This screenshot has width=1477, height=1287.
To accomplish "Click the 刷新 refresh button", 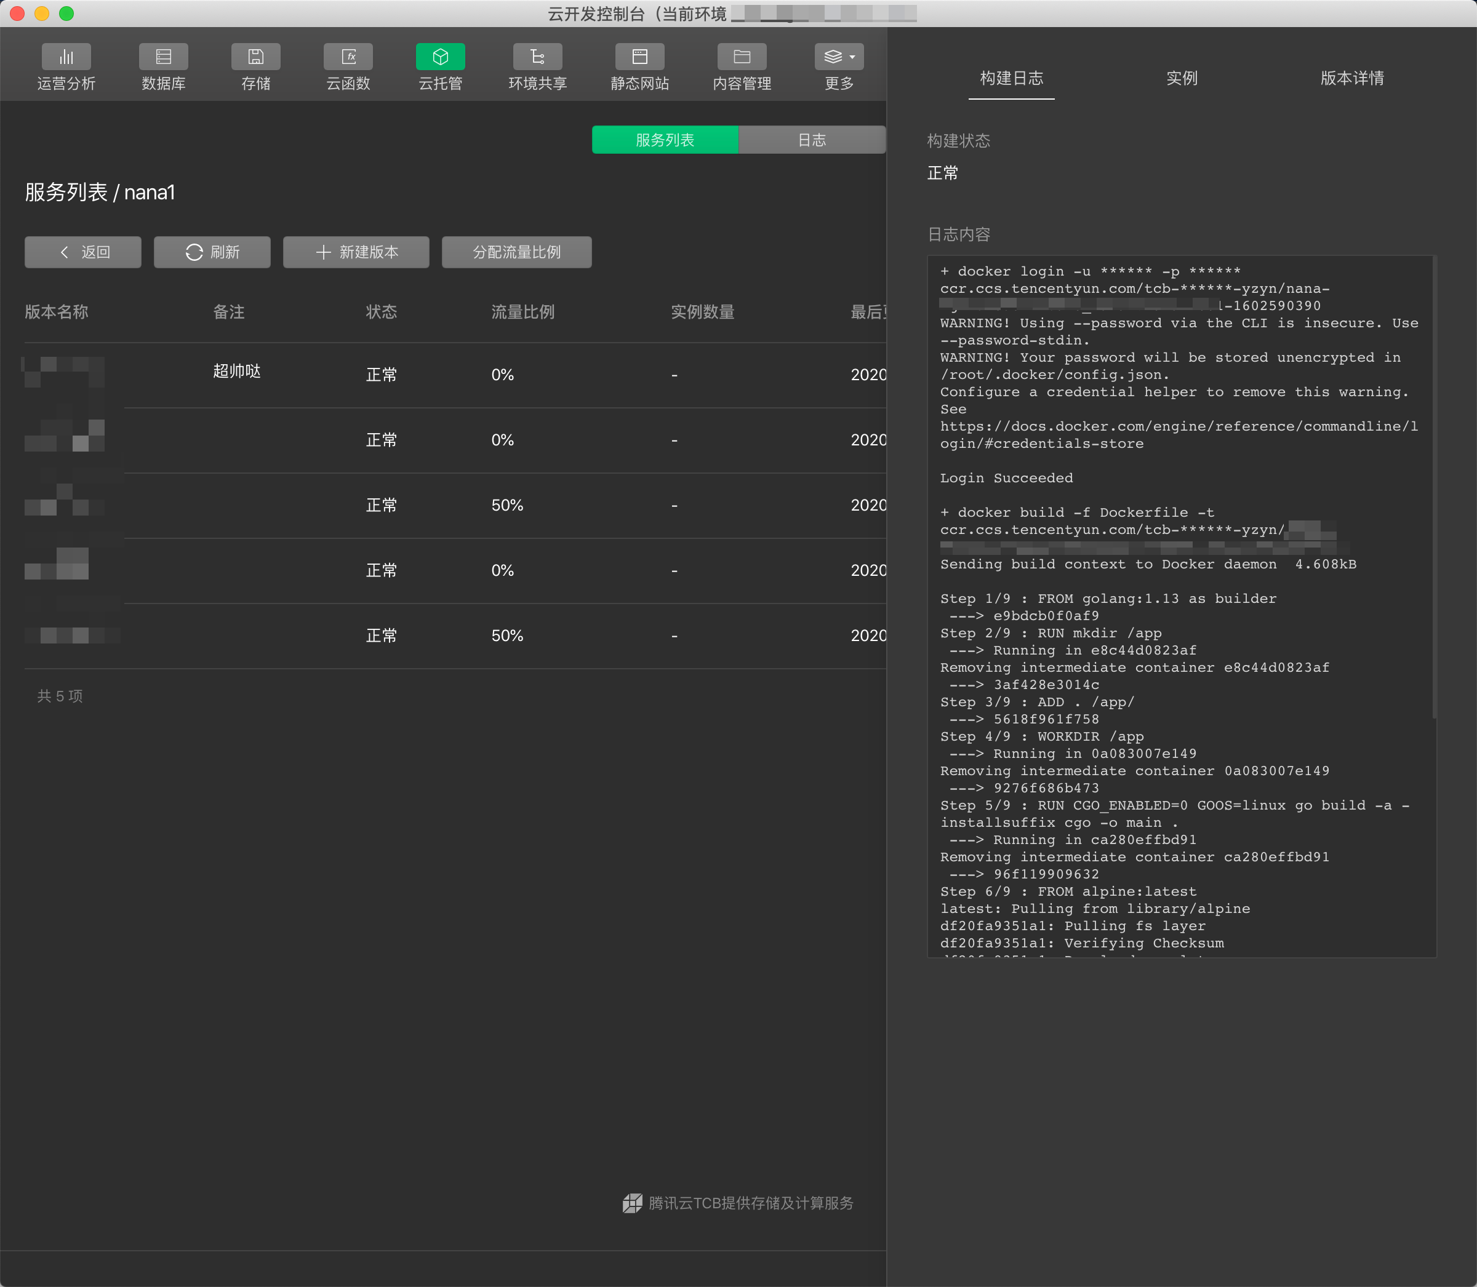I will click(213, 252).
